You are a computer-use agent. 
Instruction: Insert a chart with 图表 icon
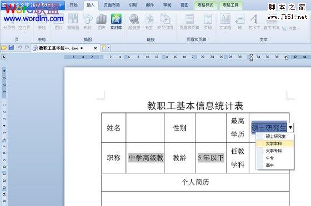(102, 22)
